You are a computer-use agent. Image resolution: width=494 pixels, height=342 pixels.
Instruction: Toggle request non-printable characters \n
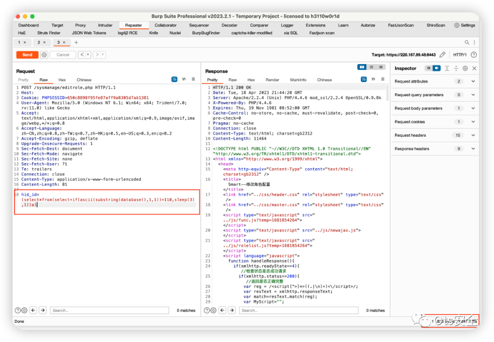[184, 80]
